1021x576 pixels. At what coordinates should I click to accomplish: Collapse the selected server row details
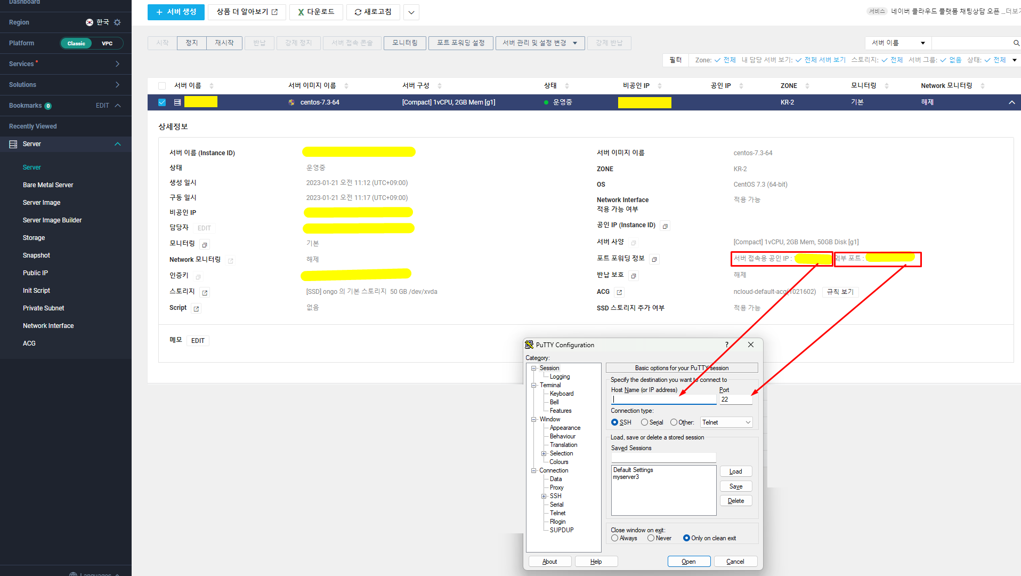click(x=1012, y=102)
